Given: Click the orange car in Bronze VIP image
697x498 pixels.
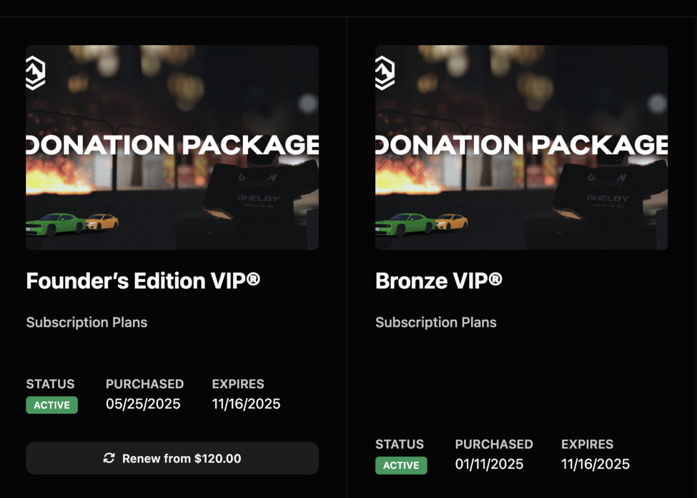Looking at the screenshot, I should click(452, 222).
